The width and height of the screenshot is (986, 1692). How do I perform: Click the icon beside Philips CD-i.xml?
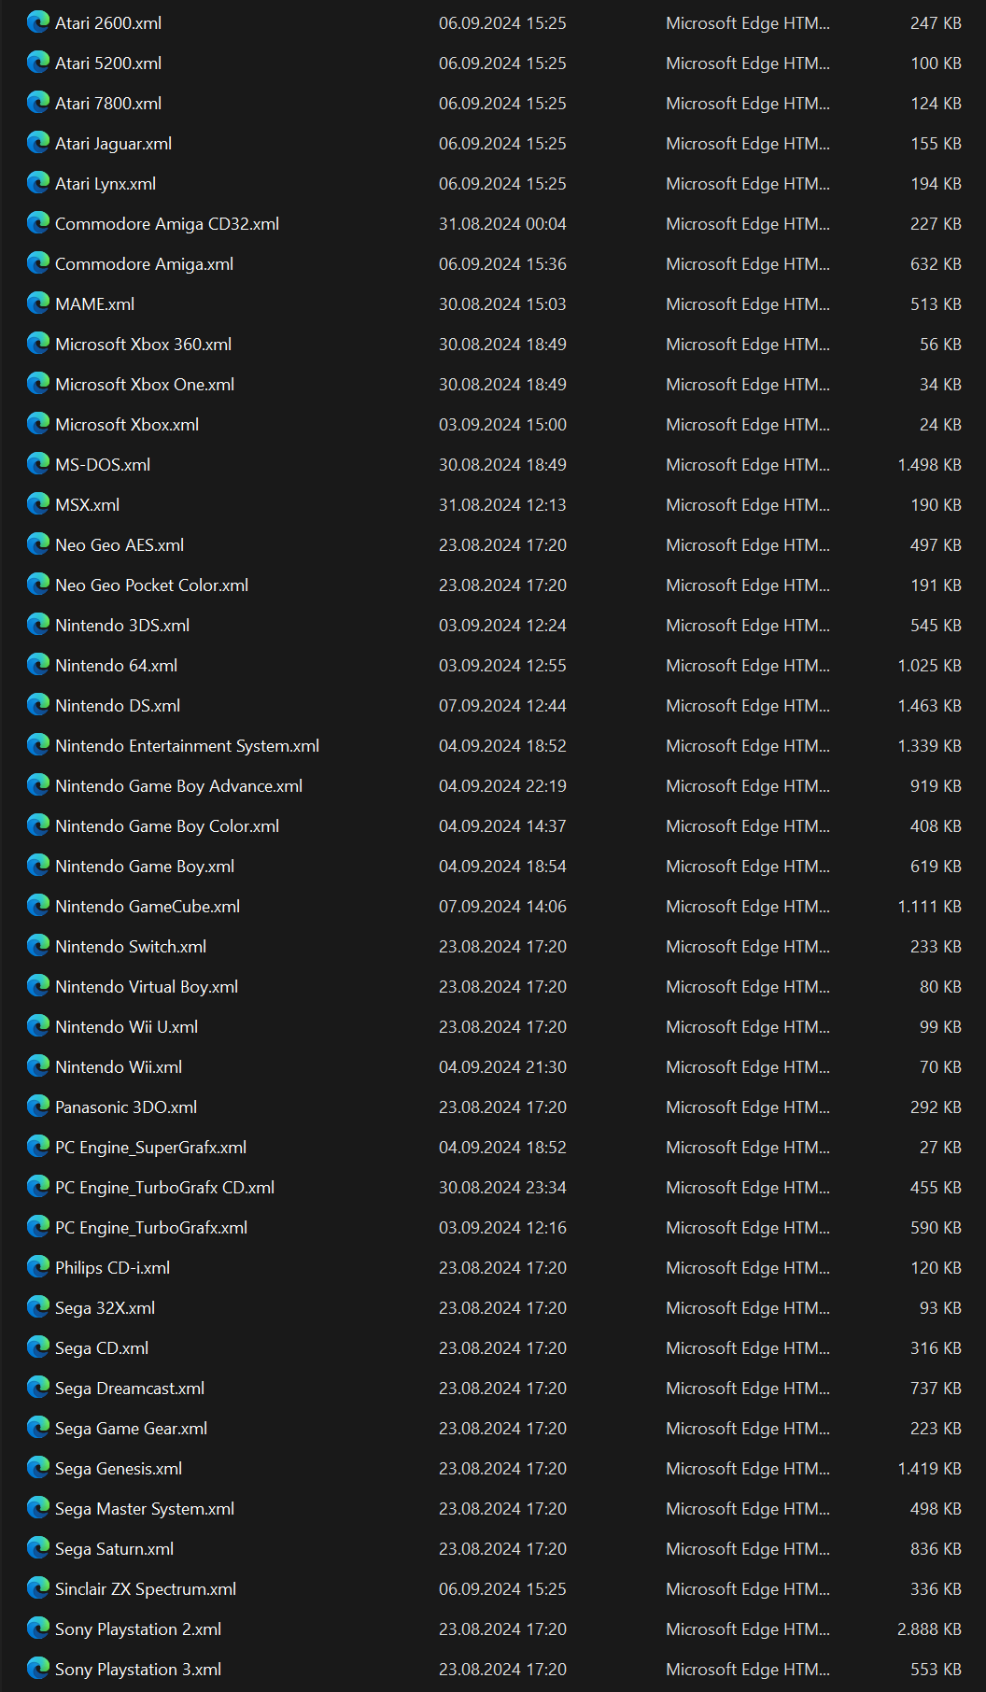(38, 1267)
